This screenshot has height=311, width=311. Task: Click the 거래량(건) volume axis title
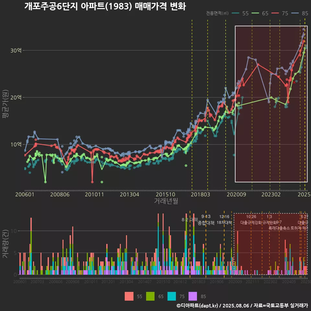pos(6,244)
